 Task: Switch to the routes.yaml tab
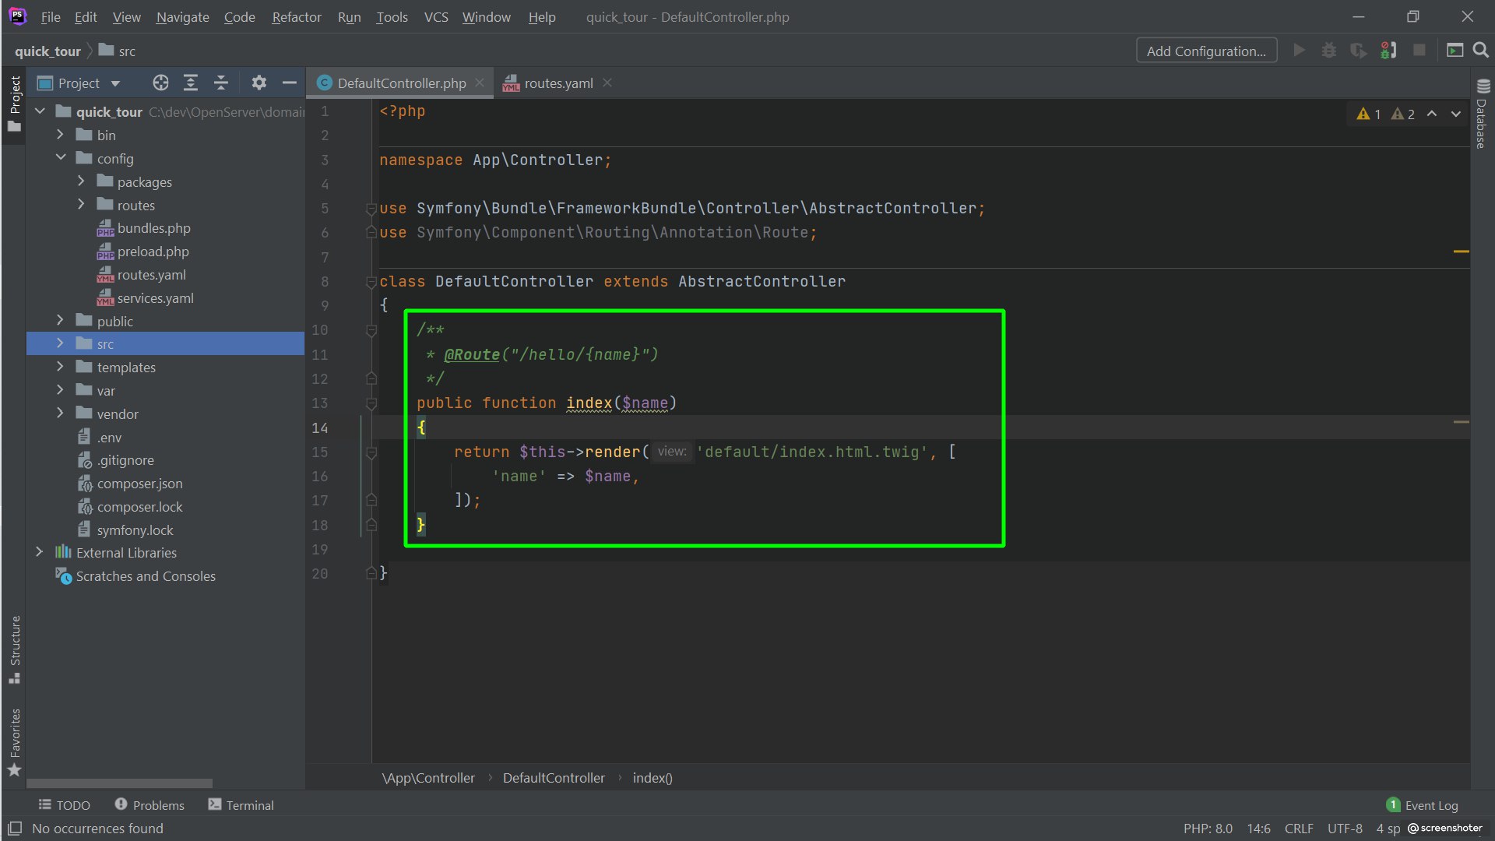tap(558, 83)
